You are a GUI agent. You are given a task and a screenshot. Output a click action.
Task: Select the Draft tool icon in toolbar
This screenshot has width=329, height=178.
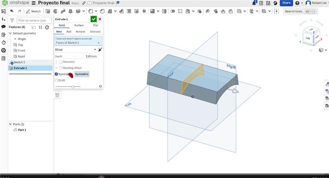point(110,11)
